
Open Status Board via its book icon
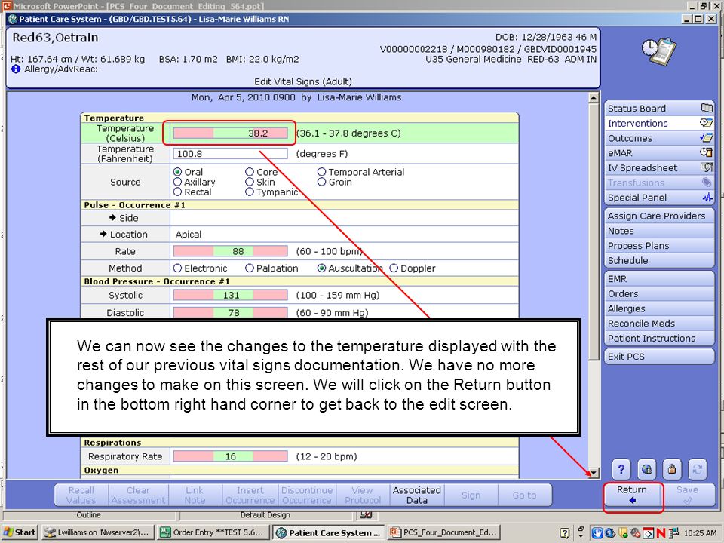tap(707, 108)
